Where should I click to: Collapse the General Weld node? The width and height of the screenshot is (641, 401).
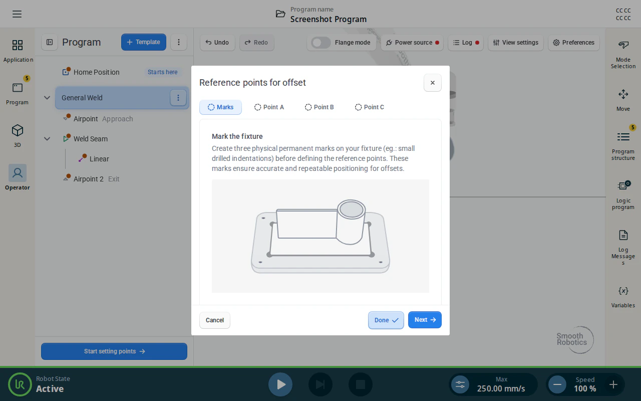point(47,98)
